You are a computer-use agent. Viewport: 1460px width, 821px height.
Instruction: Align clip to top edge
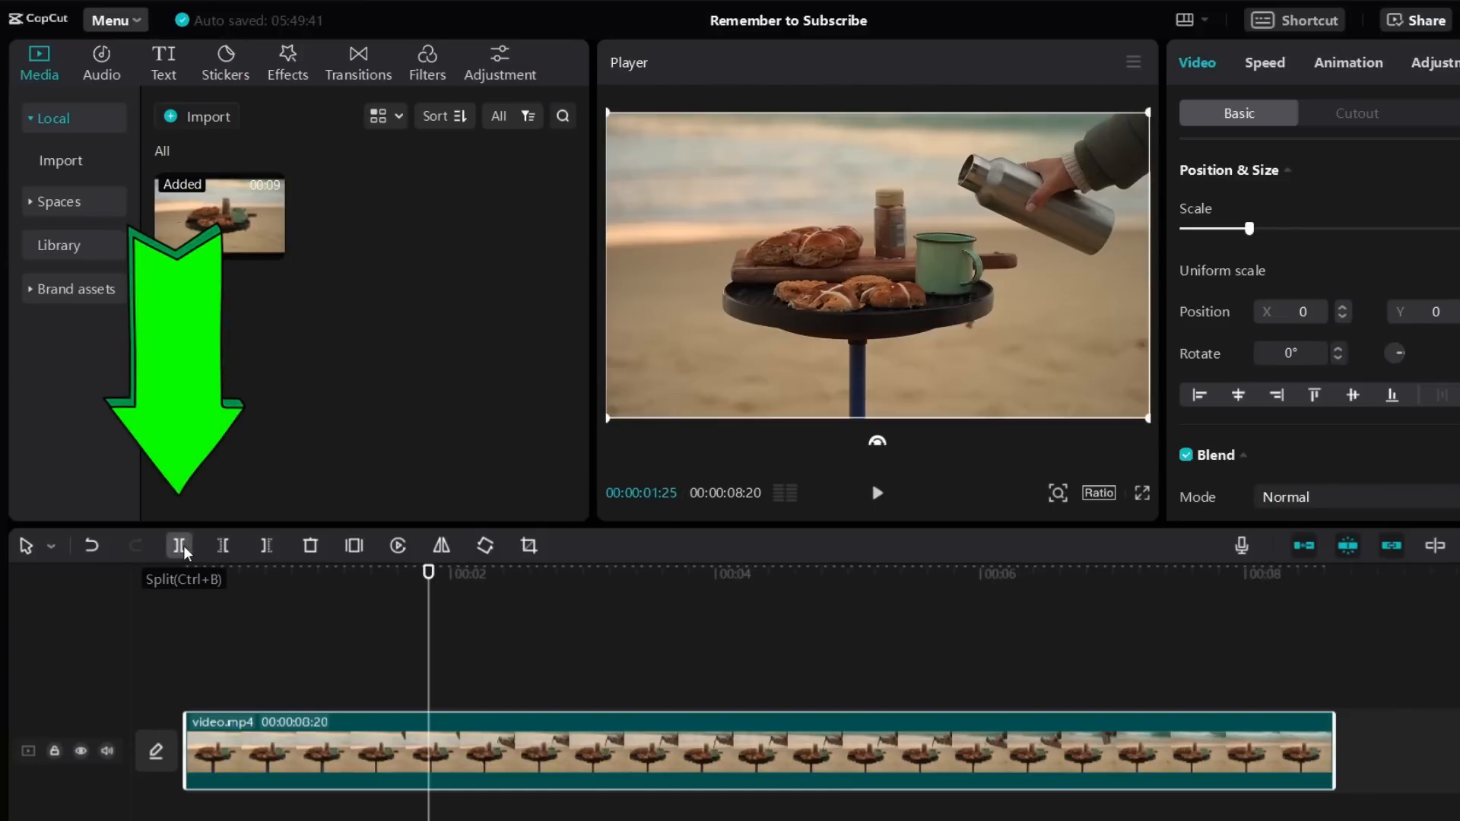[x=1314, y=395]
